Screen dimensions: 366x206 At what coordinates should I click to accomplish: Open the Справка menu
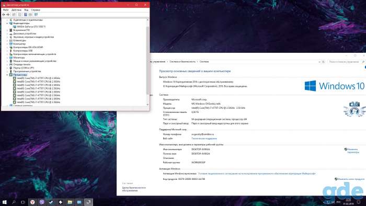[x=36, y=10]
